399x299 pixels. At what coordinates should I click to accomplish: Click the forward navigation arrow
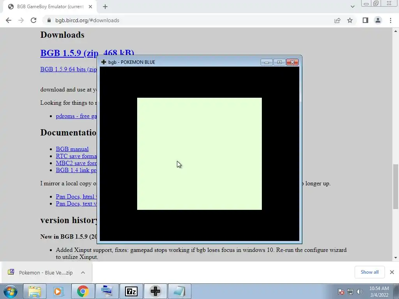click(21, 20)
